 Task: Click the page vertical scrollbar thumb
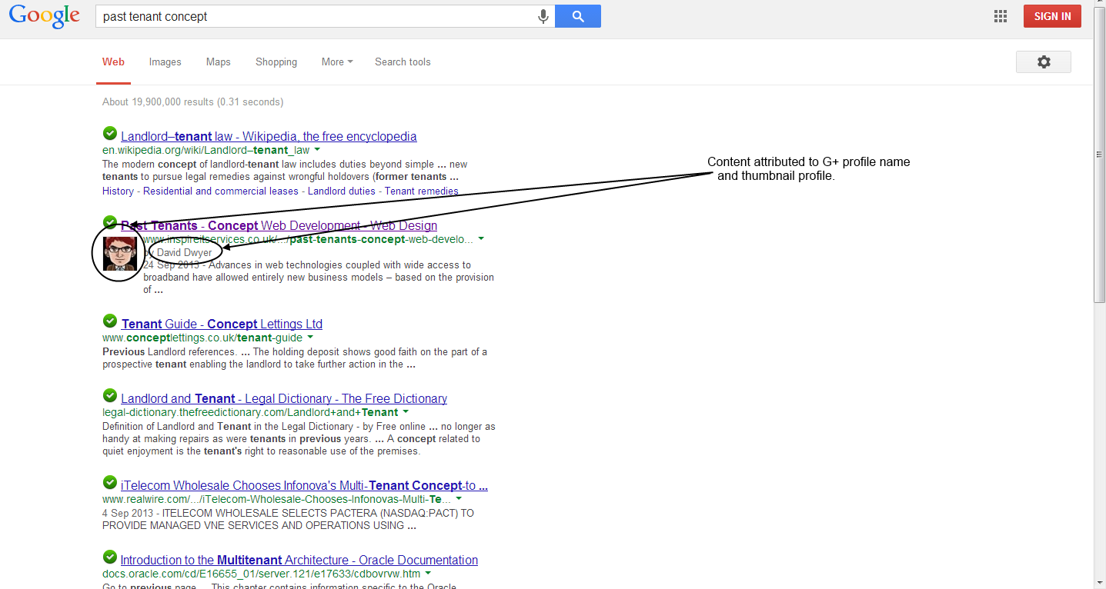1099,156
